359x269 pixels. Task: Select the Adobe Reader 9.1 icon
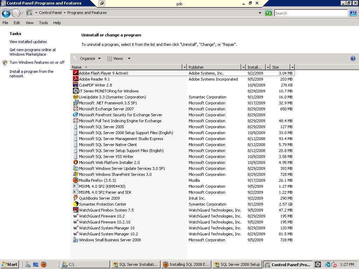(76, 79)
